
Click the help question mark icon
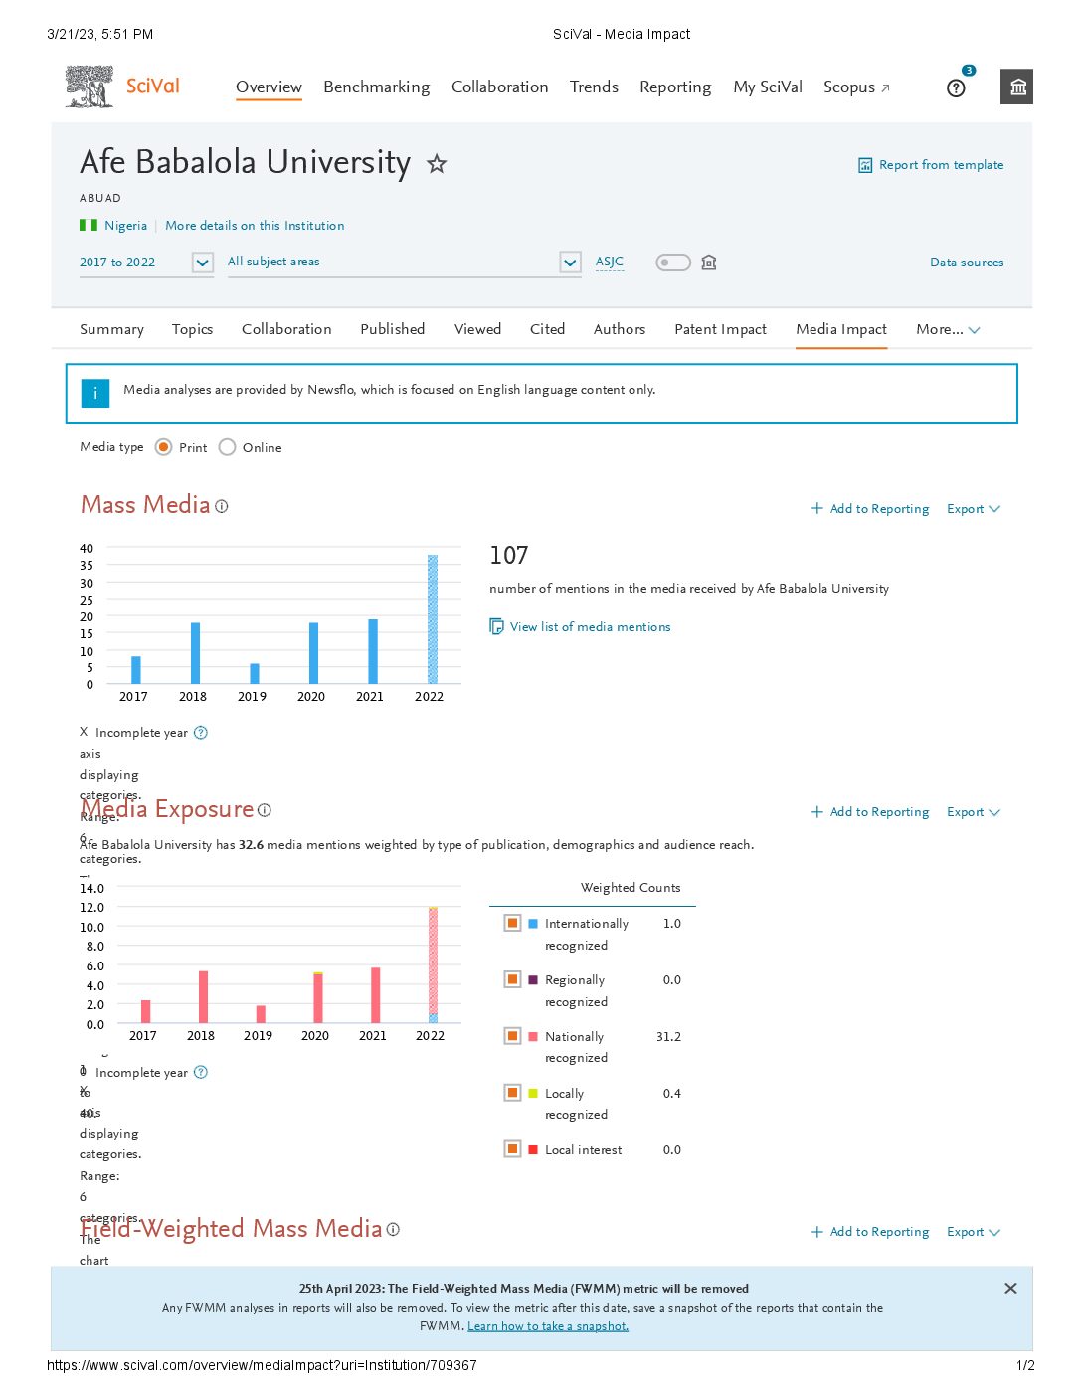pos(956,88)
